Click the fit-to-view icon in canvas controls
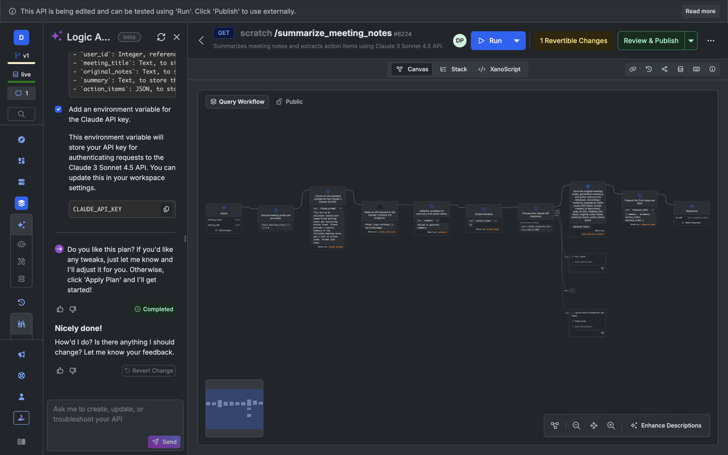This screenshot has width=728, height=455. click(594, 425)
